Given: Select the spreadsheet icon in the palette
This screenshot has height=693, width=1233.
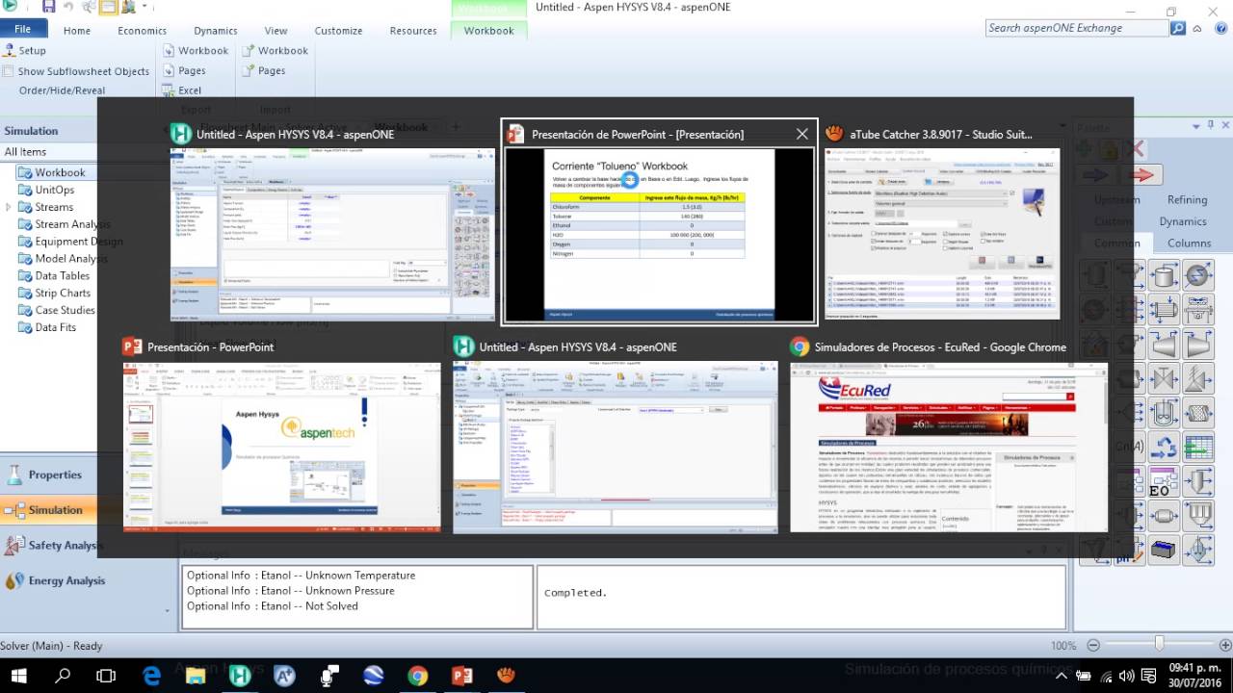Looking at the screenshot, I should pyautogui.click(x=1198, y=447).
